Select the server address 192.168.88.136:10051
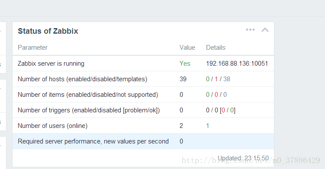 click(x=237, y=64)
